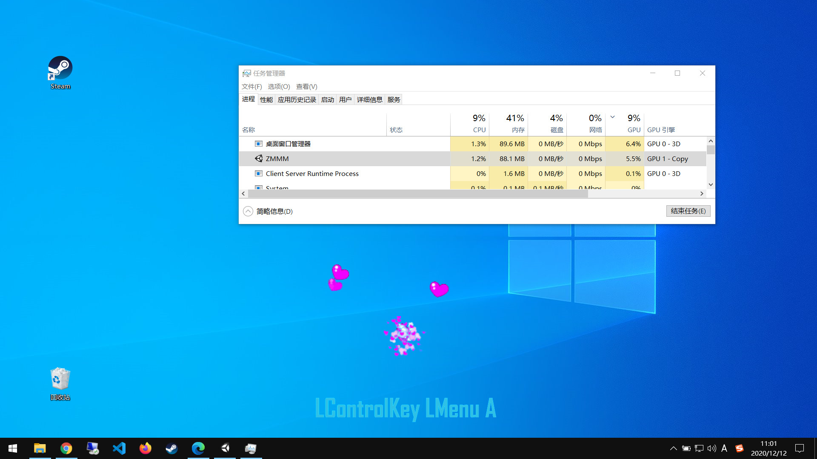Click the horizontal scrollbar right arrow
This screenshot has width=817, height=459.
pos(702,193)
